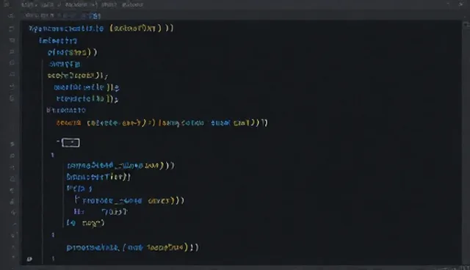
Task: Click the sidebar icon level with the white box
Action: click(12, 144)
